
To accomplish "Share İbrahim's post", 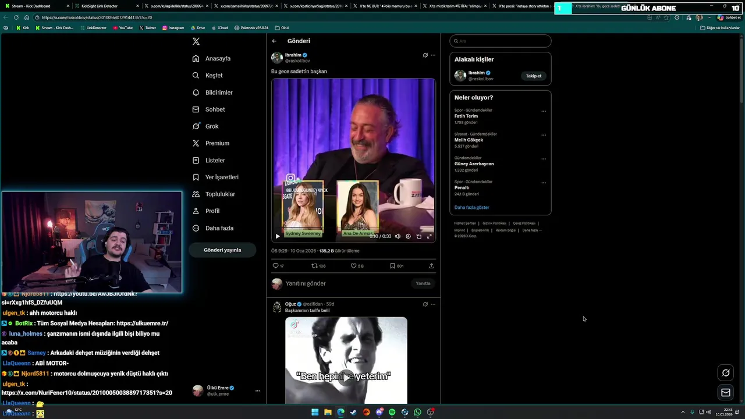I will [x=431, y=266].
